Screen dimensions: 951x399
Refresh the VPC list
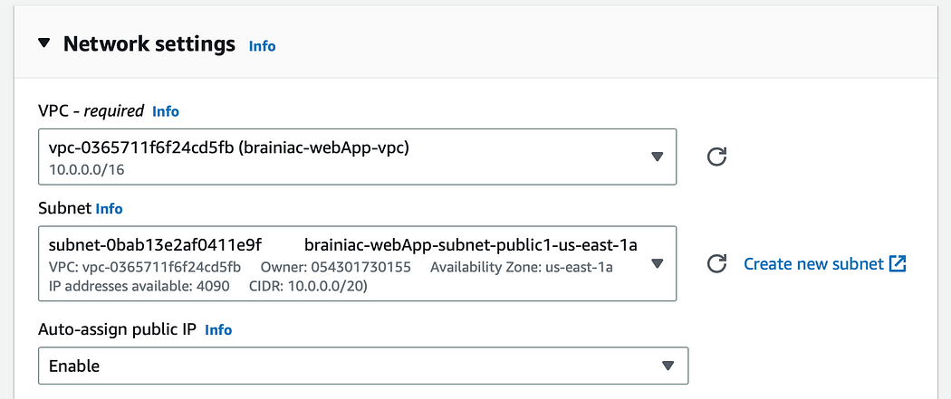click(x=717, y=157)
